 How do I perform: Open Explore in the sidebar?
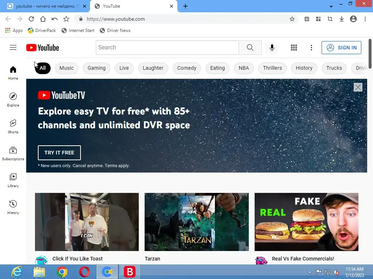[x=13, y=100]
